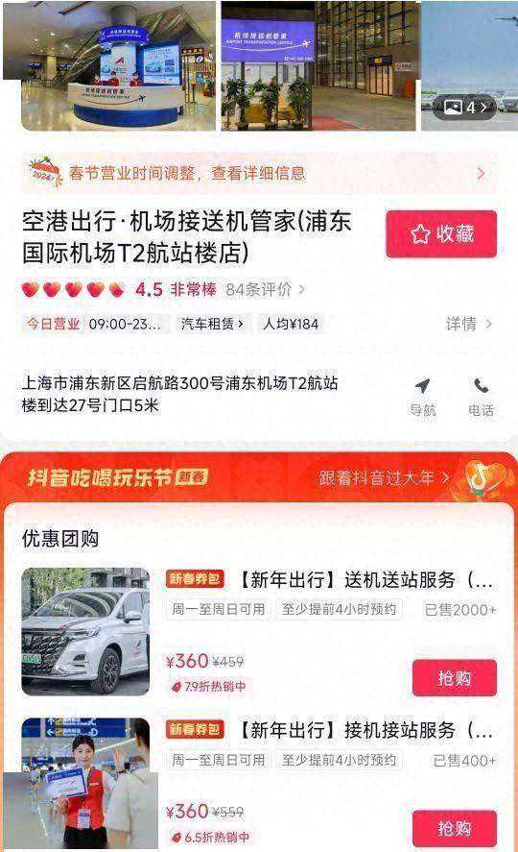Tap the star 收藏 favorite button
518x852 pixels.
(x=441, y=233)
